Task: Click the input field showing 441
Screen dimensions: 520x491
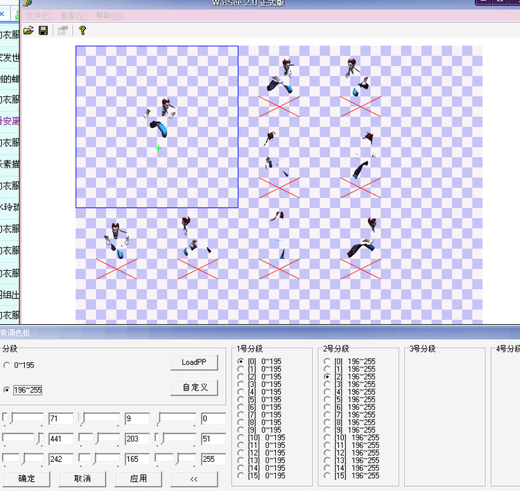Action: click(x=61, y=439)
